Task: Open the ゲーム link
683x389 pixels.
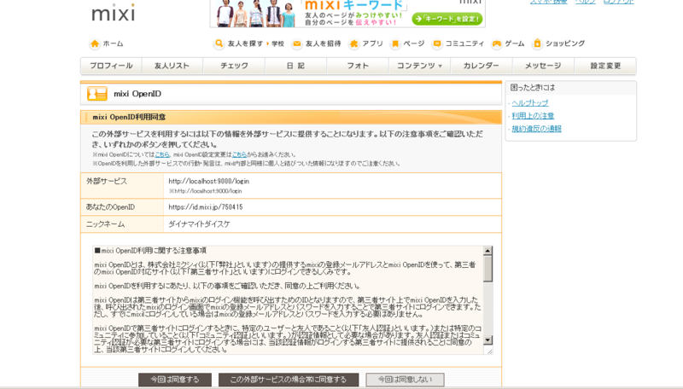Action: [515, 44]
